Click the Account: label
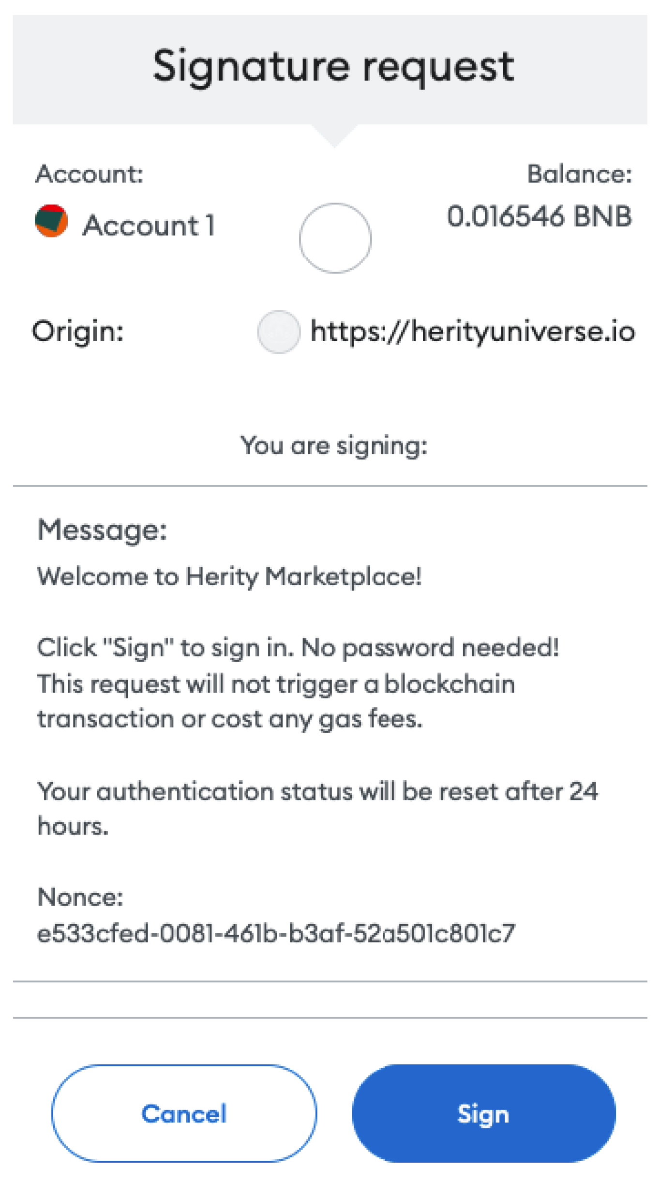 point(90,174)
